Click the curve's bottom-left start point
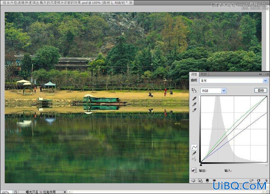270x194 pixels. tap(201, 162)
